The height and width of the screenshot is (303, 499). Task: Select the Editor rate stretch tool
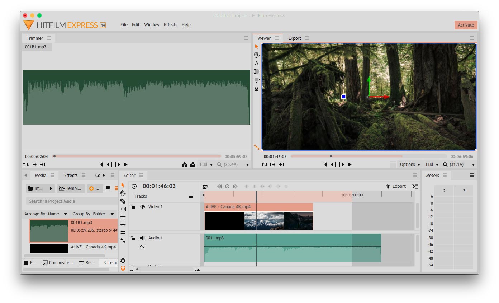pos(123,241)
